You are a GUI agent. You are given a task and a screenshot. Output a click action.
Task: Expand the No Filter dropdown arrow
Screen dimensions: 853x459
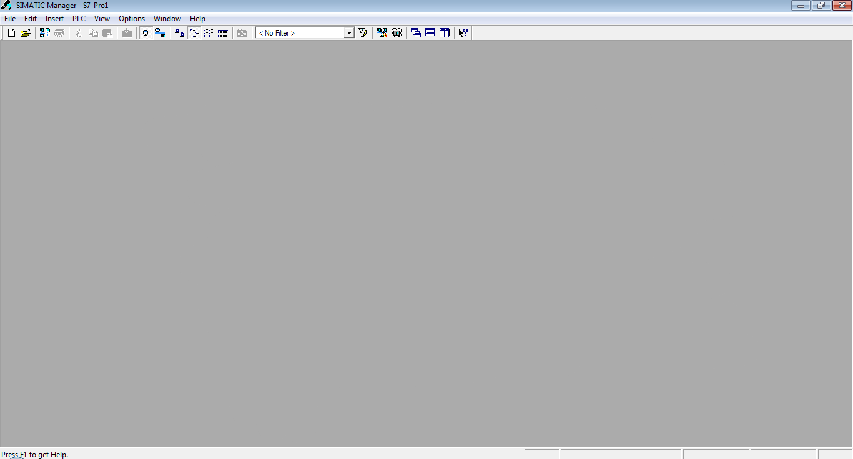[x=350, y=33]
